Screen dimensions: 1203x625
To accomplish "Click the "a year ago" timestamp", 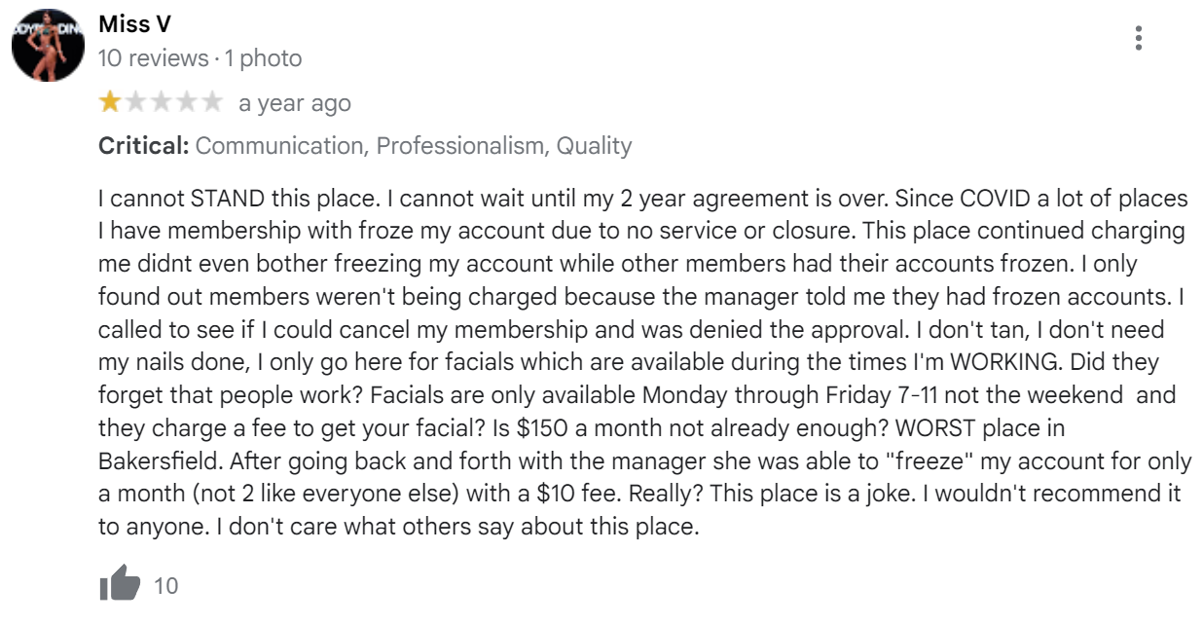I will (295, 103).
